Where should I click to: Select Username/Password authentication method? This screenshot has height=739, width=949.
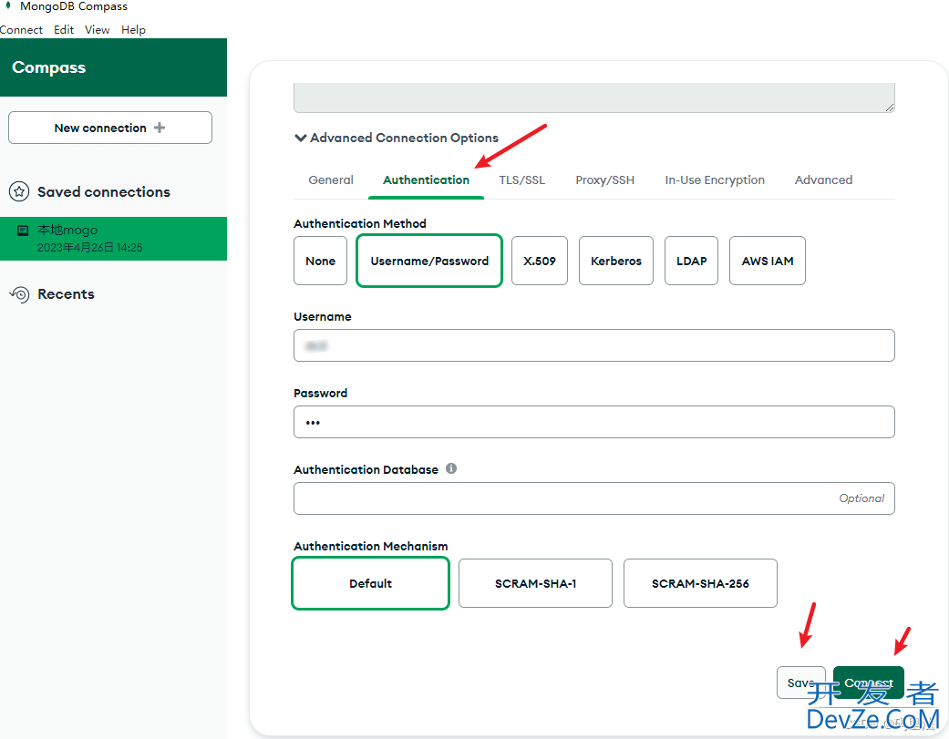[429, 261]
